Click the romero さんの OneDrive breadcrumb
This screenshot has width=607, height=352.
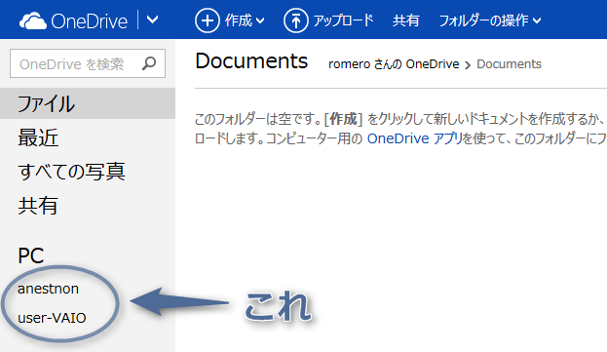(394, 64)
